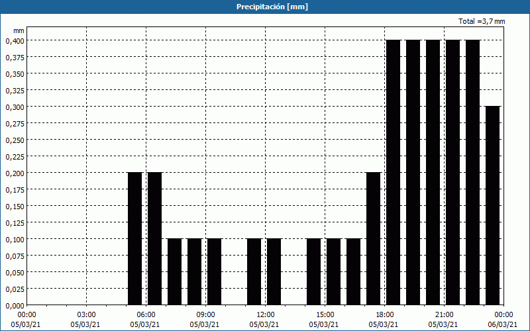Select the 0,375 y-axis label
The width and height of the screenshot is (530, 331).
tap(15, 58)
